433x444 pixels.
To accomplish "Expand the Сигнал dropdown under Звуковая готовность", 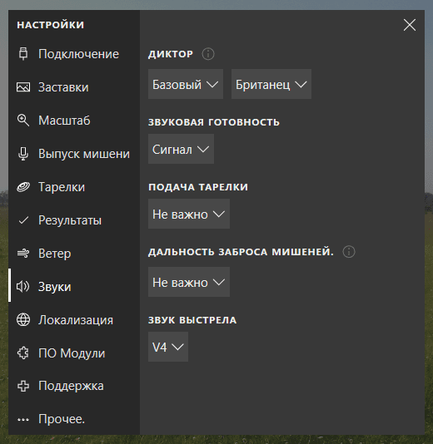I will point(181,149).
